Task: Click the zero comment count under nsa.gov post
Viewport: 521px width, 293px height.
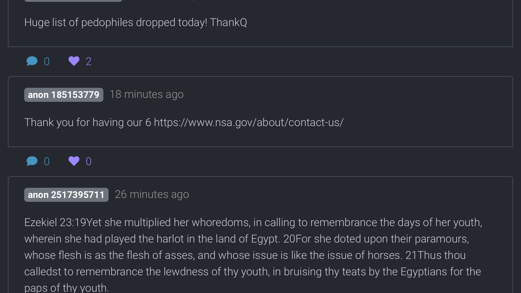Action: (x=47, y=161)
